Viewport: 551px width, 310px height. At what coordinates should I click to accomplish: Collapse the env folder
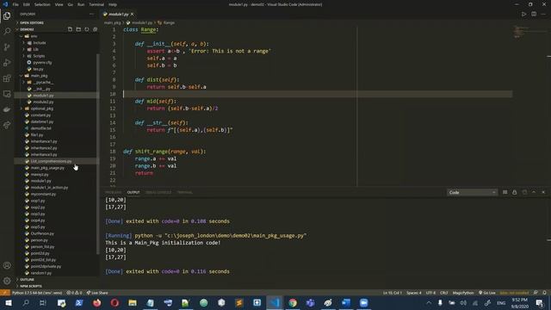(34, 36)
